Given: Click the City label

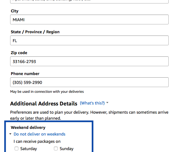Looking at the screenshot, I should coord(15,11).
